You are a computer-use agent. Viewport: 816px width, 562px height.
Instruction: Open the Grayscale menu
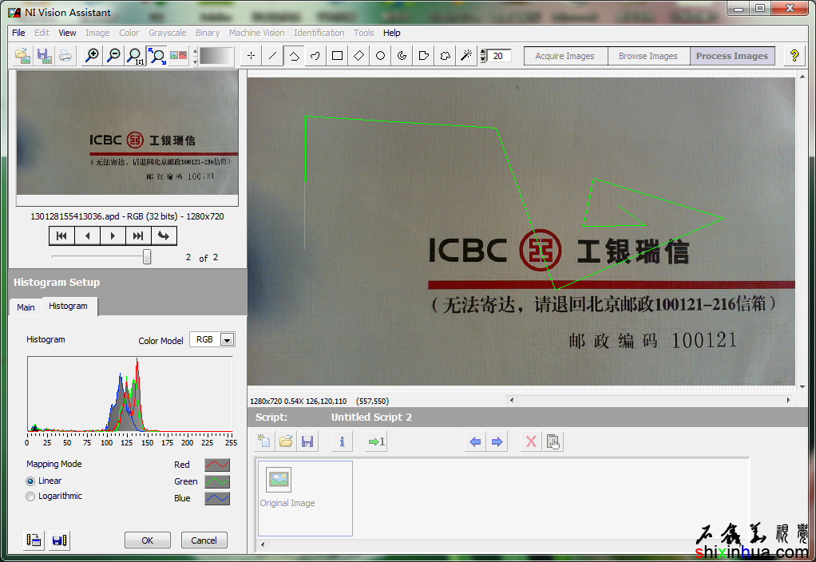(168, 33)
